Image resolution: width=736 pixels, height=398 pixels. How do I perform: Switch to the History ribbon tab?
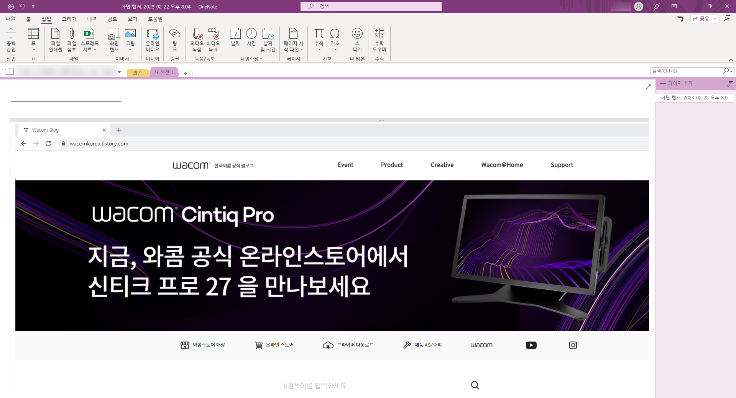pos(92,19)
